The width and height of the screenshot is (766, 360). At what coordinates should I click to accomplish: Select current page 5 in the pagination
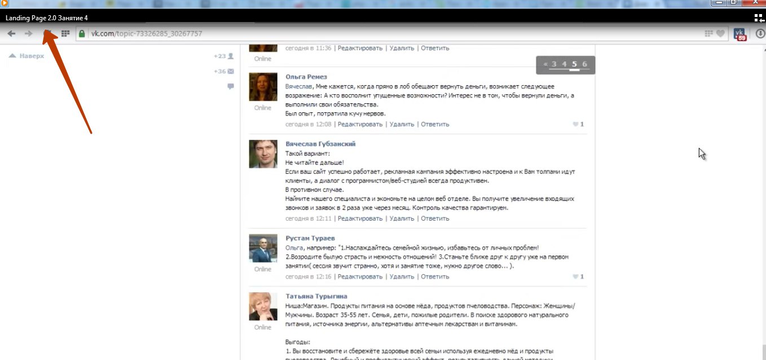[x=574, y=64]
